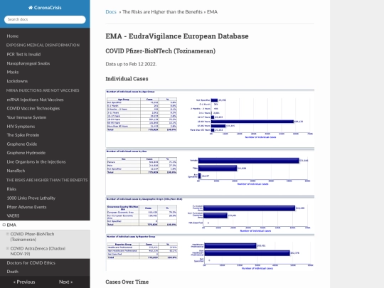Click THE RISKS ARE HIGHER THAN THE BENEFITS caption
Image resolution: width=384 pixels, height=288 pixels.
click(x=47, y=180)
